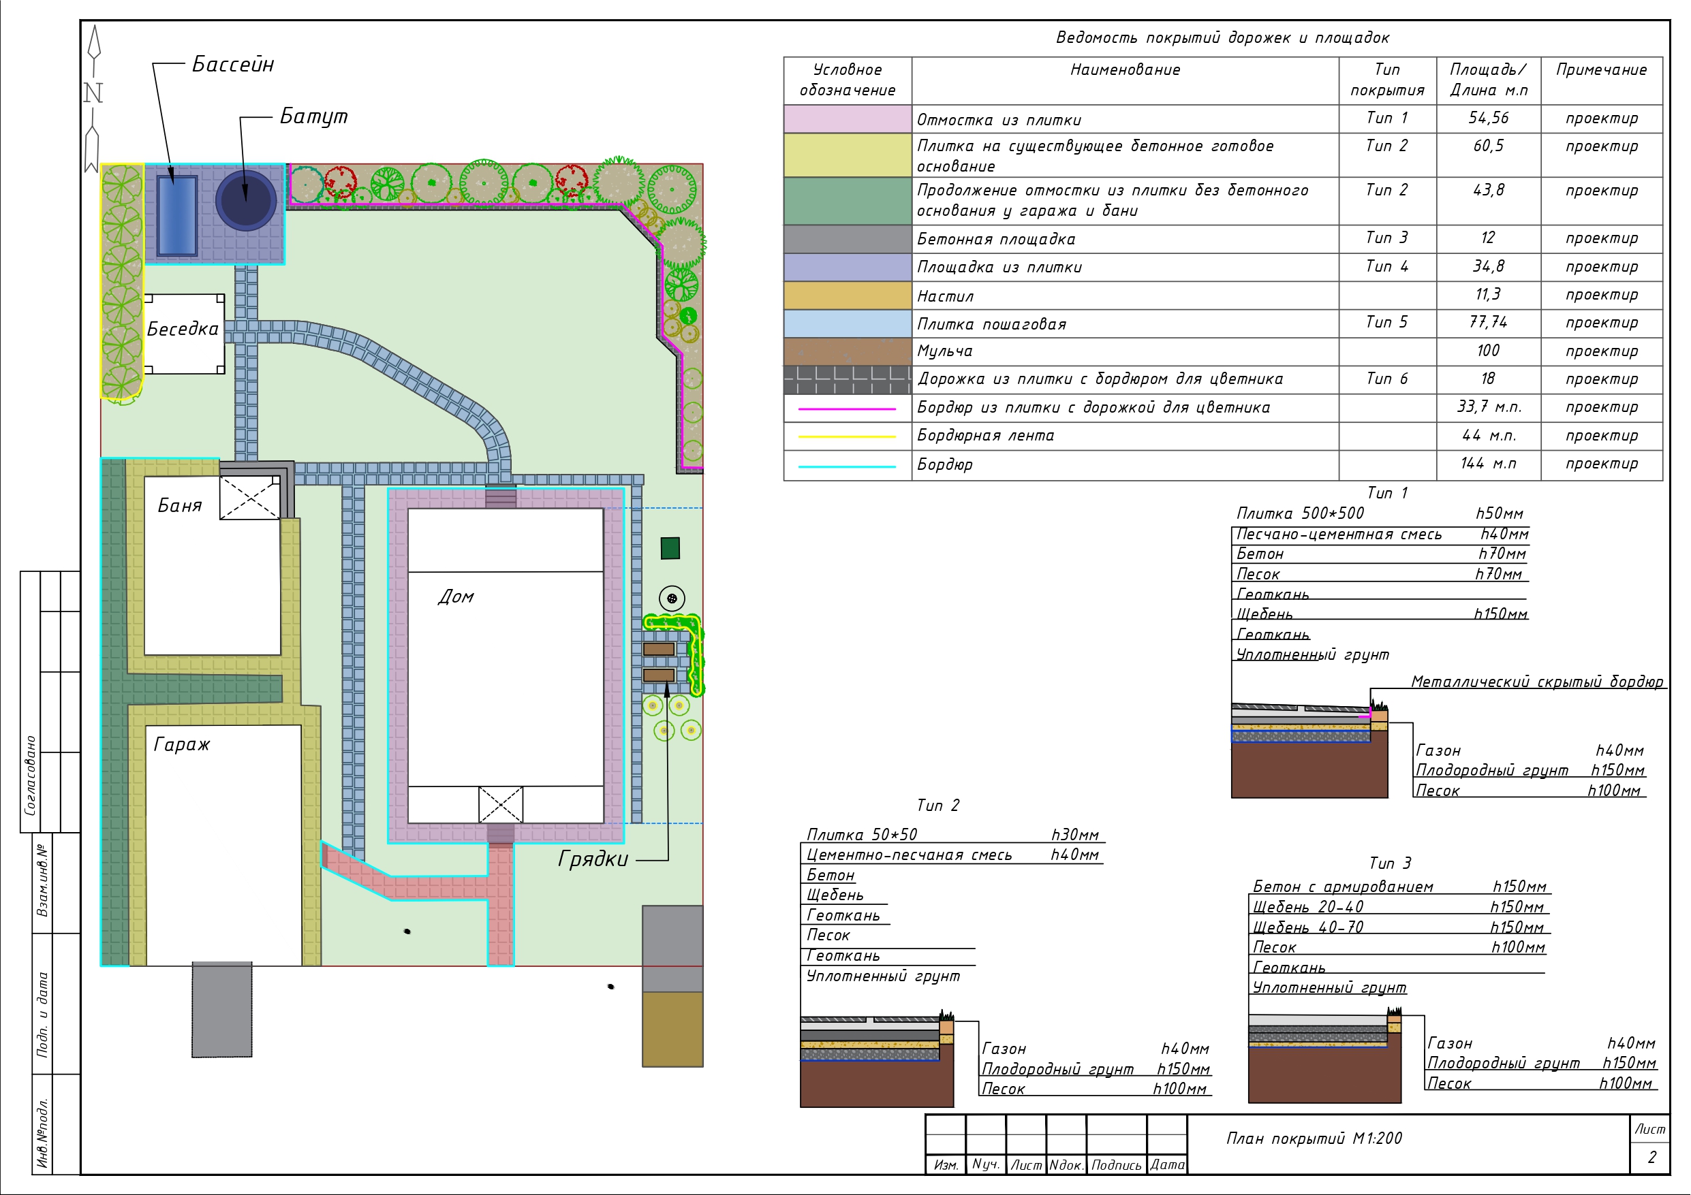Click the crossed square at the Баня entrance
Screen dimensions: 1691x1195
[x=249, y=498]
